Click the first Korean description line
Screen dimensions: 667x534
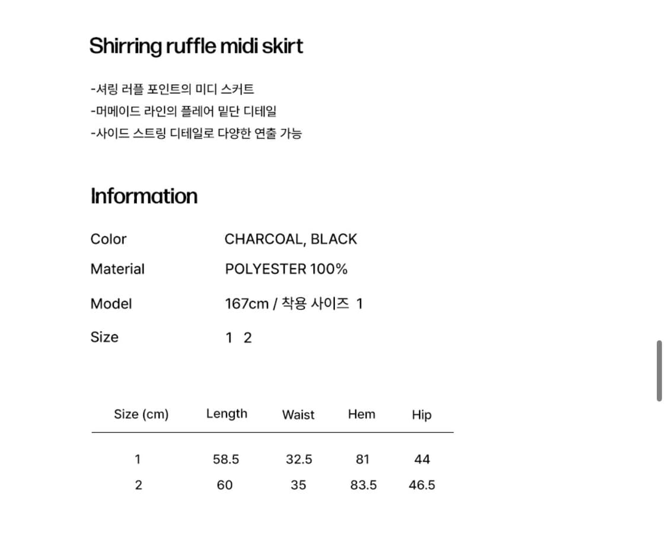pos(173,89)
